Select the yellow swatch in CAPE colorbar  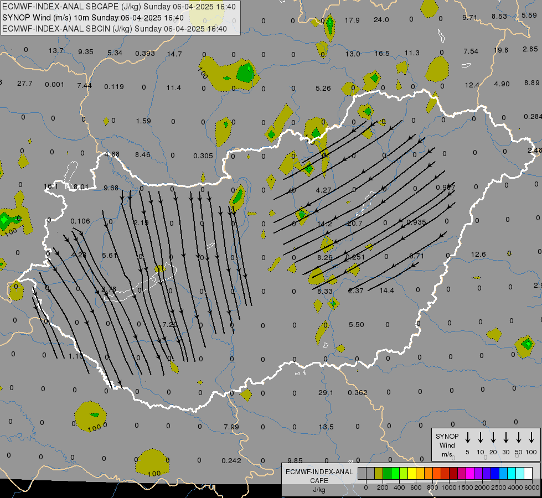pos(412,474)
